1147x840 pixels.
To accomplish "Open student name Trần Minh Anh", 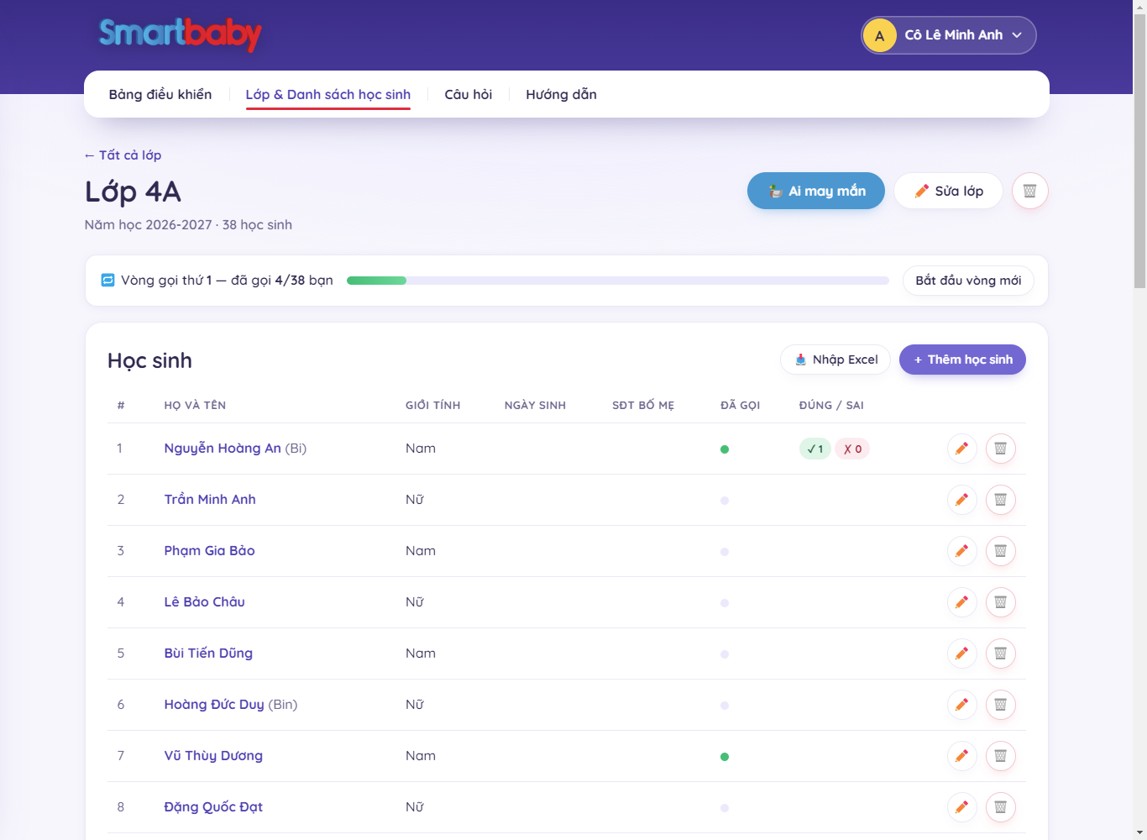I will [210, 500].
